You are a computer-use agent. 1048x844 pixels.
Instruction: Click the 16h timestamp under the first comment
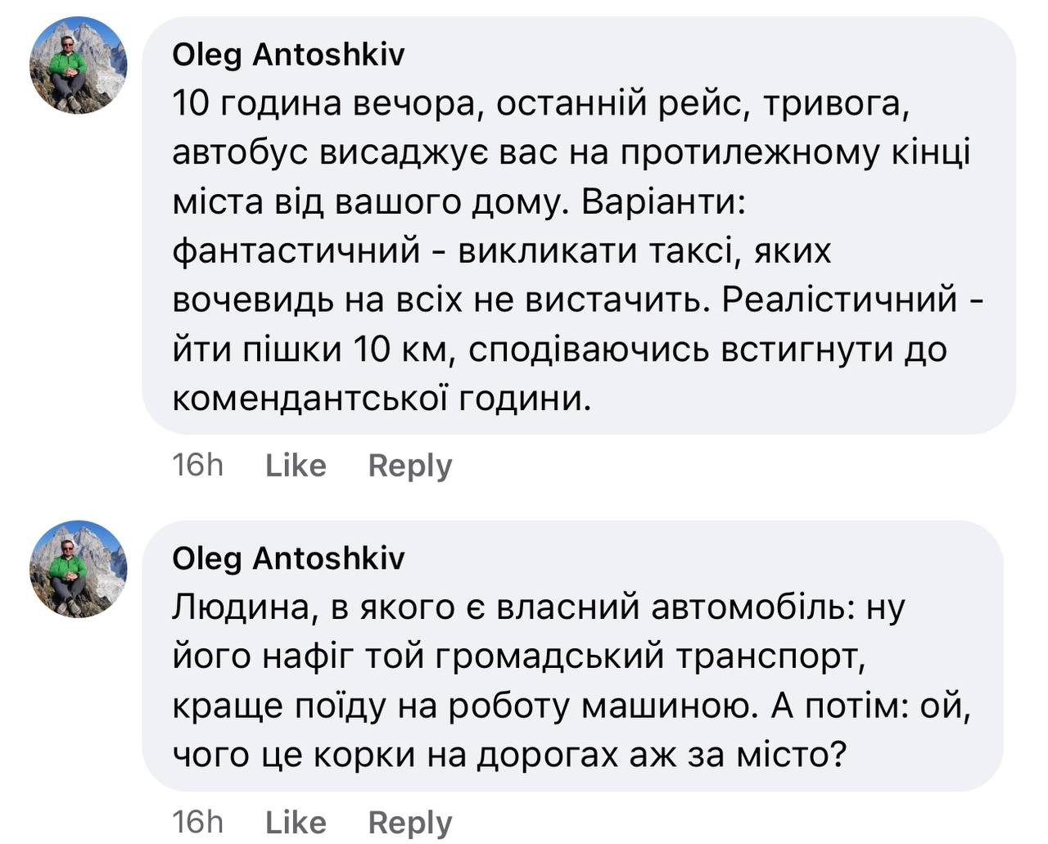point(197,466)
